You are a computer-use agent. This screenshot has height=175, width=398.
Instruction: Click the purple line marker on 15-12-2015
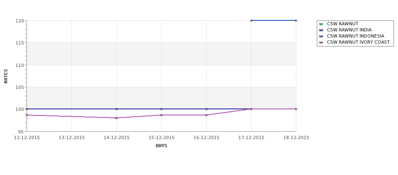161,115
